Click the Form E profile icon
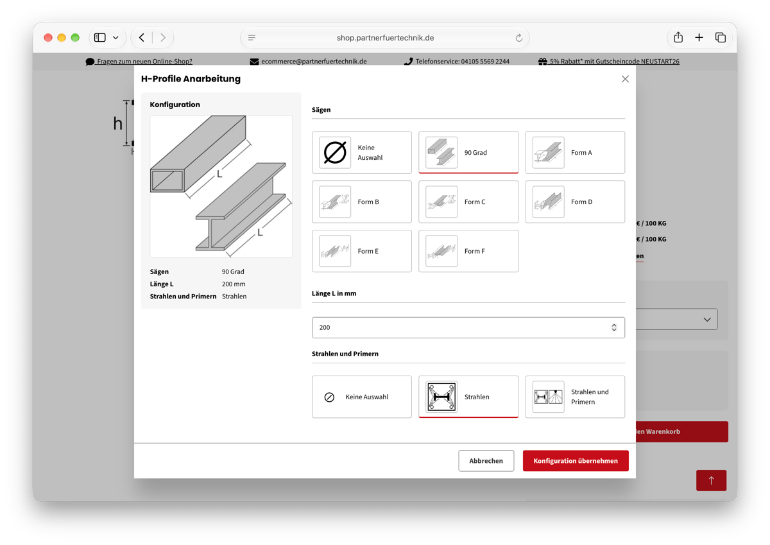The width and height of the screenshot is (770, 545). pos(335,252)
